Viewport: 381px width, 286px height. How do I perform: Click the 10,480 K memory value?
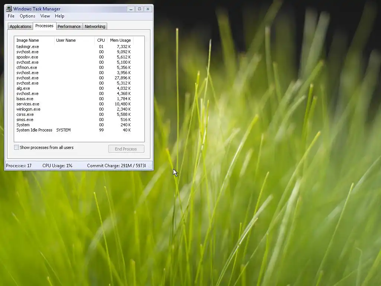(123, 104)
